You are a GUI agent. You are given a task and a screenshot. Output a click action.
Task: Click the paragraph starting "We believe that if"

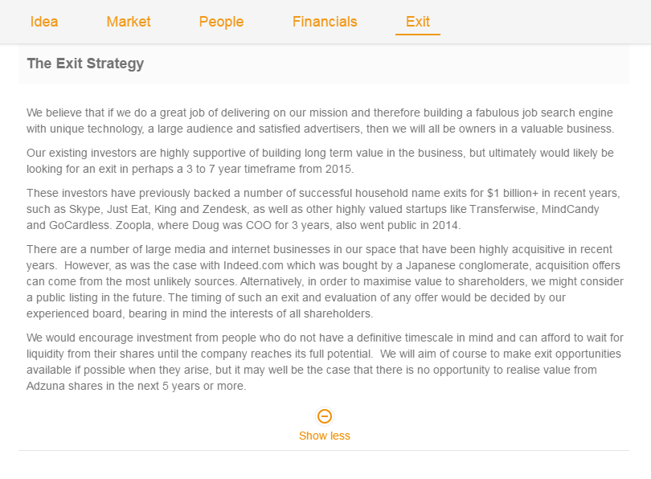(320, 121)
